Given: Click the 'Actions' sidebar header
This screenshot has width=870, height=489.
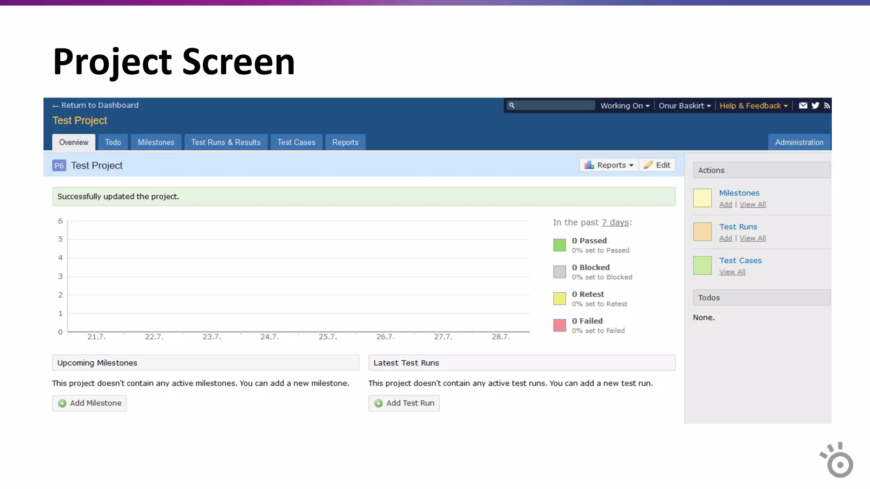Looking at the screenshot, I should [762, 170].
